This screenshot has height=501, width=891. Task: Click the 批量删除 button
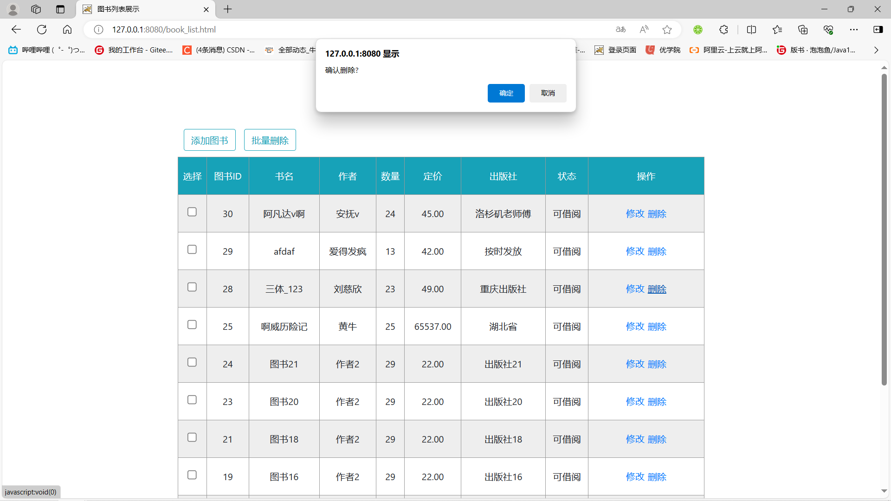click(x=270, y=140)
